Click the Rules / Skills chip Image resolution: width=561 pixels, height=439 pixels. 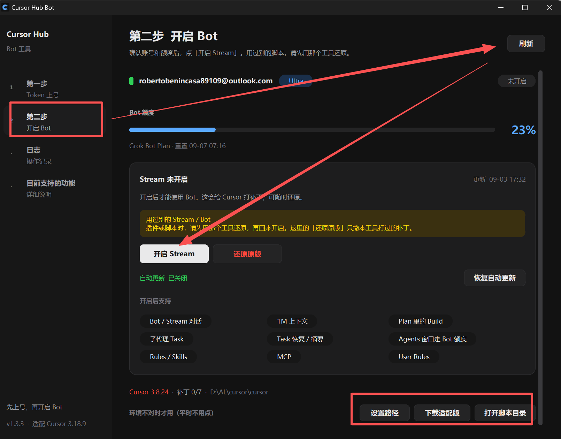168,357
